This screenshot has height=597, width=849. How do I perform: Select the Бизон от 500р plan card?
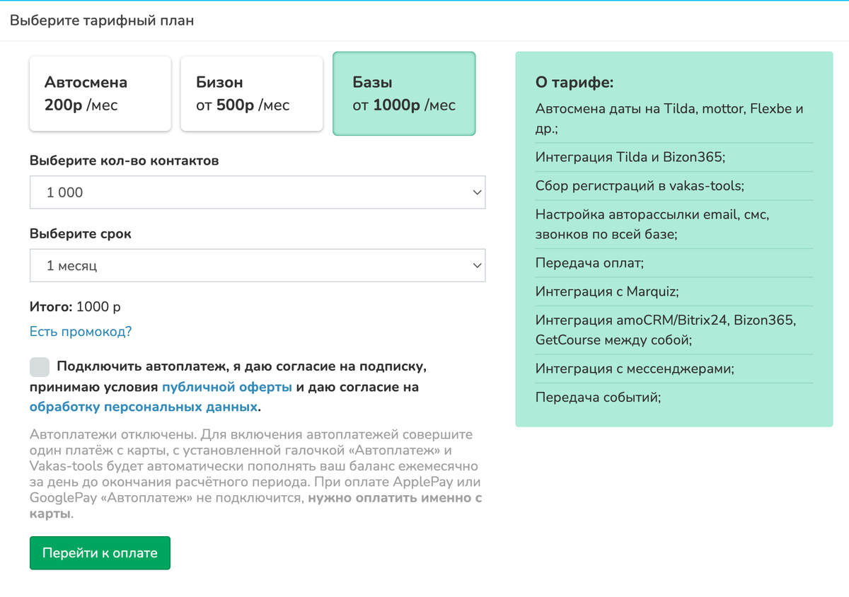pos(252,93)
